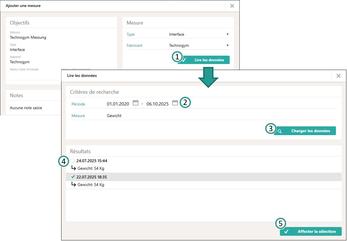Select the 22.07.2025 18:35 result row

click(x=181, y=177)
